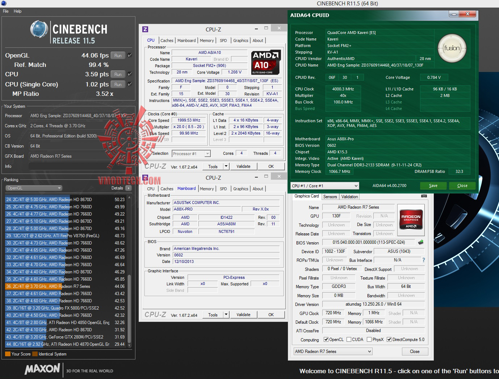The image size is (499, 379).
Task: Click the MAXON logo at the bottom
Action: click(x=42, y=369)
